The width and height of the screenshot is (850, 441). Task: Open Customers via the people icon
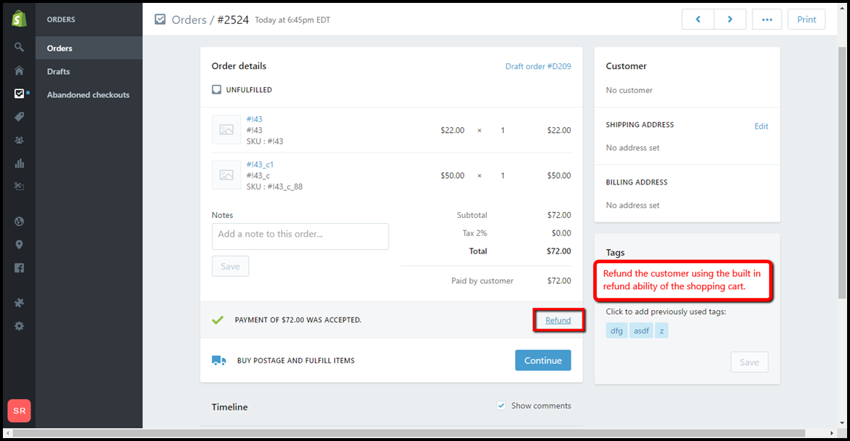point(19,140)
